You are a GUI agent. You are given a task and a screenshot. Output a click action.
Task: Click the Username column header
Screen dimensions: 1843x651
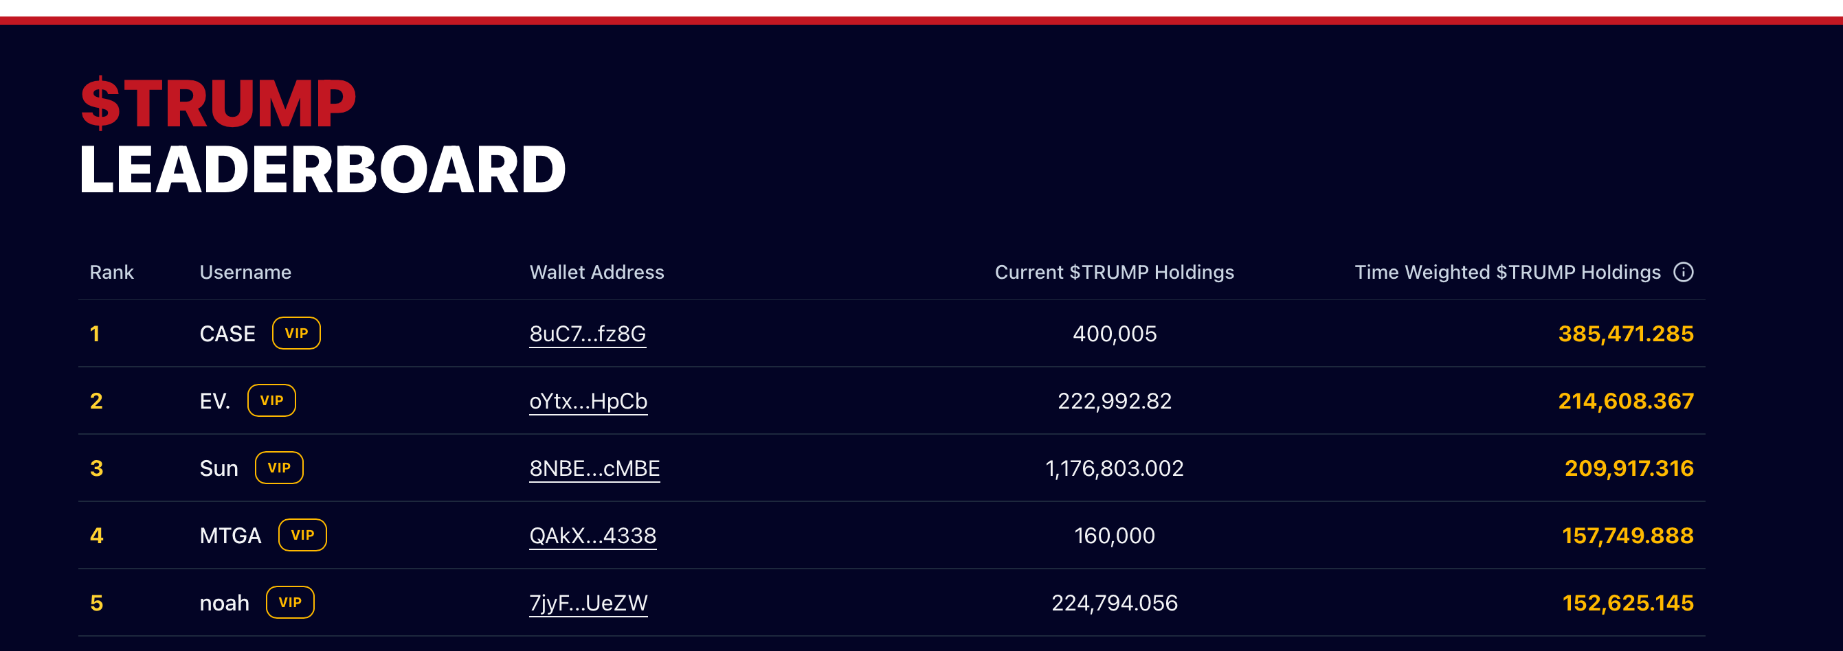pos(245,272)
